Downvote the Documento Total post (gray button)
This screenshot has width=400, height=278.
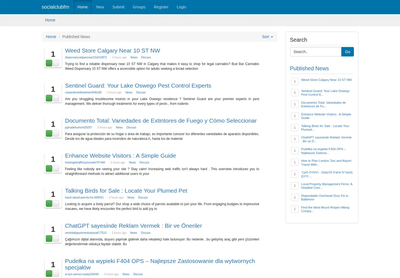[x=56, y=133]
